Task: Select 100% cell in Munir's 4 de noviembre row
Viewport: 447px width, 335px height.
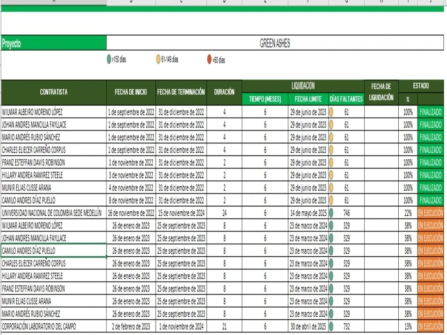Action: pos(408,188)
